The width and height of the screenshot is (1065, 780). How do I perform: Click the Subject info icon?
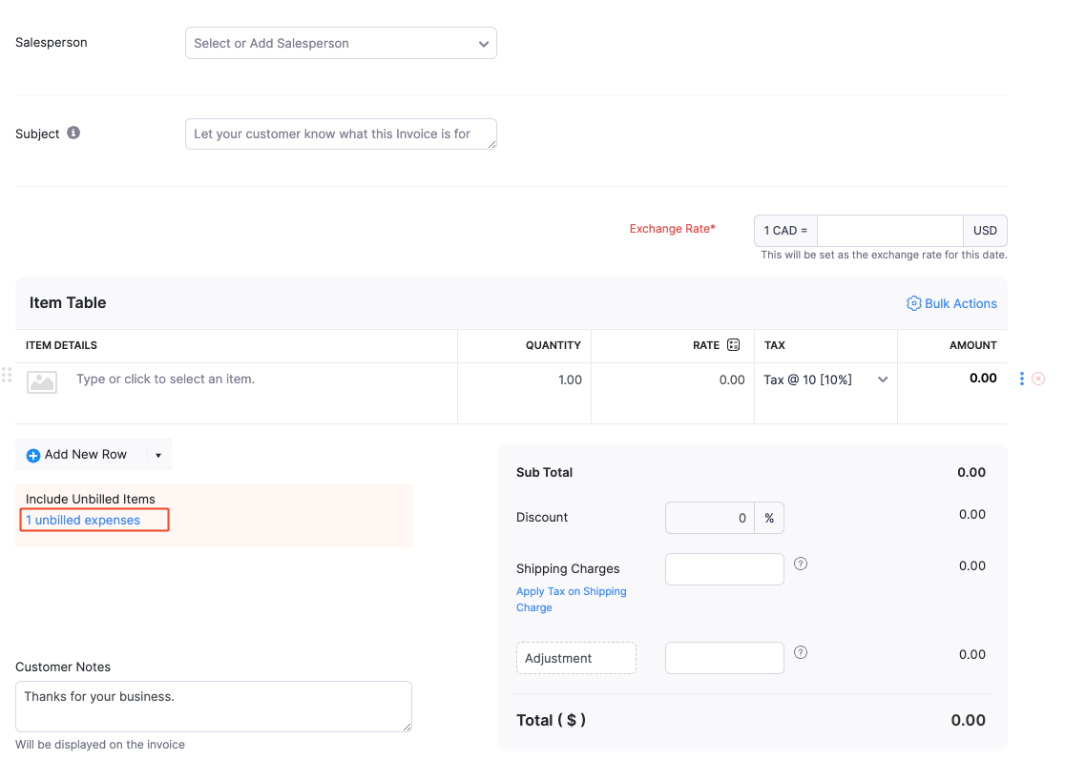point(73,133)
